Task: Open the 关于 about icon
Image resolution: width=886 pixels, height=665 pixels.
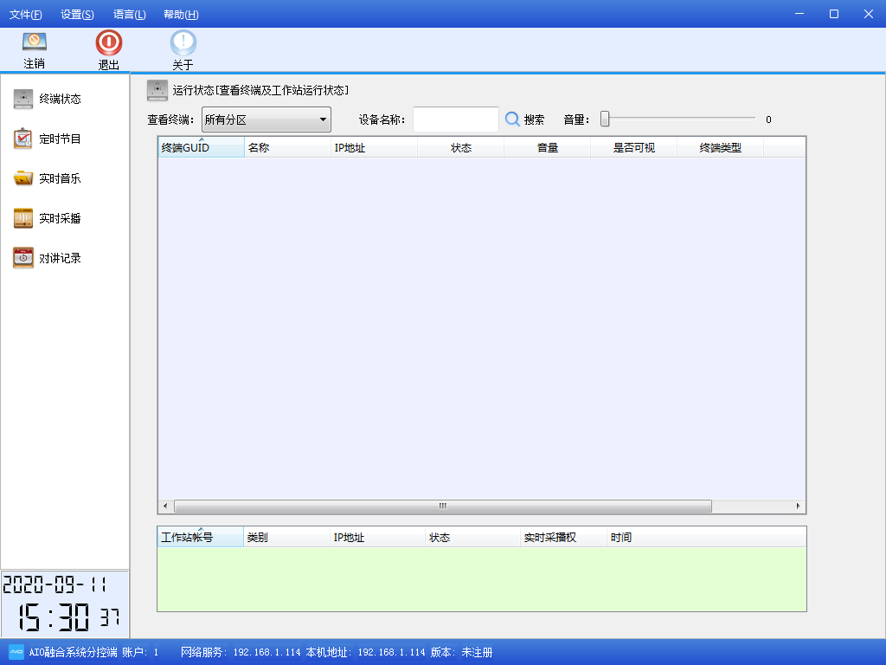Action: coord(183,42)
